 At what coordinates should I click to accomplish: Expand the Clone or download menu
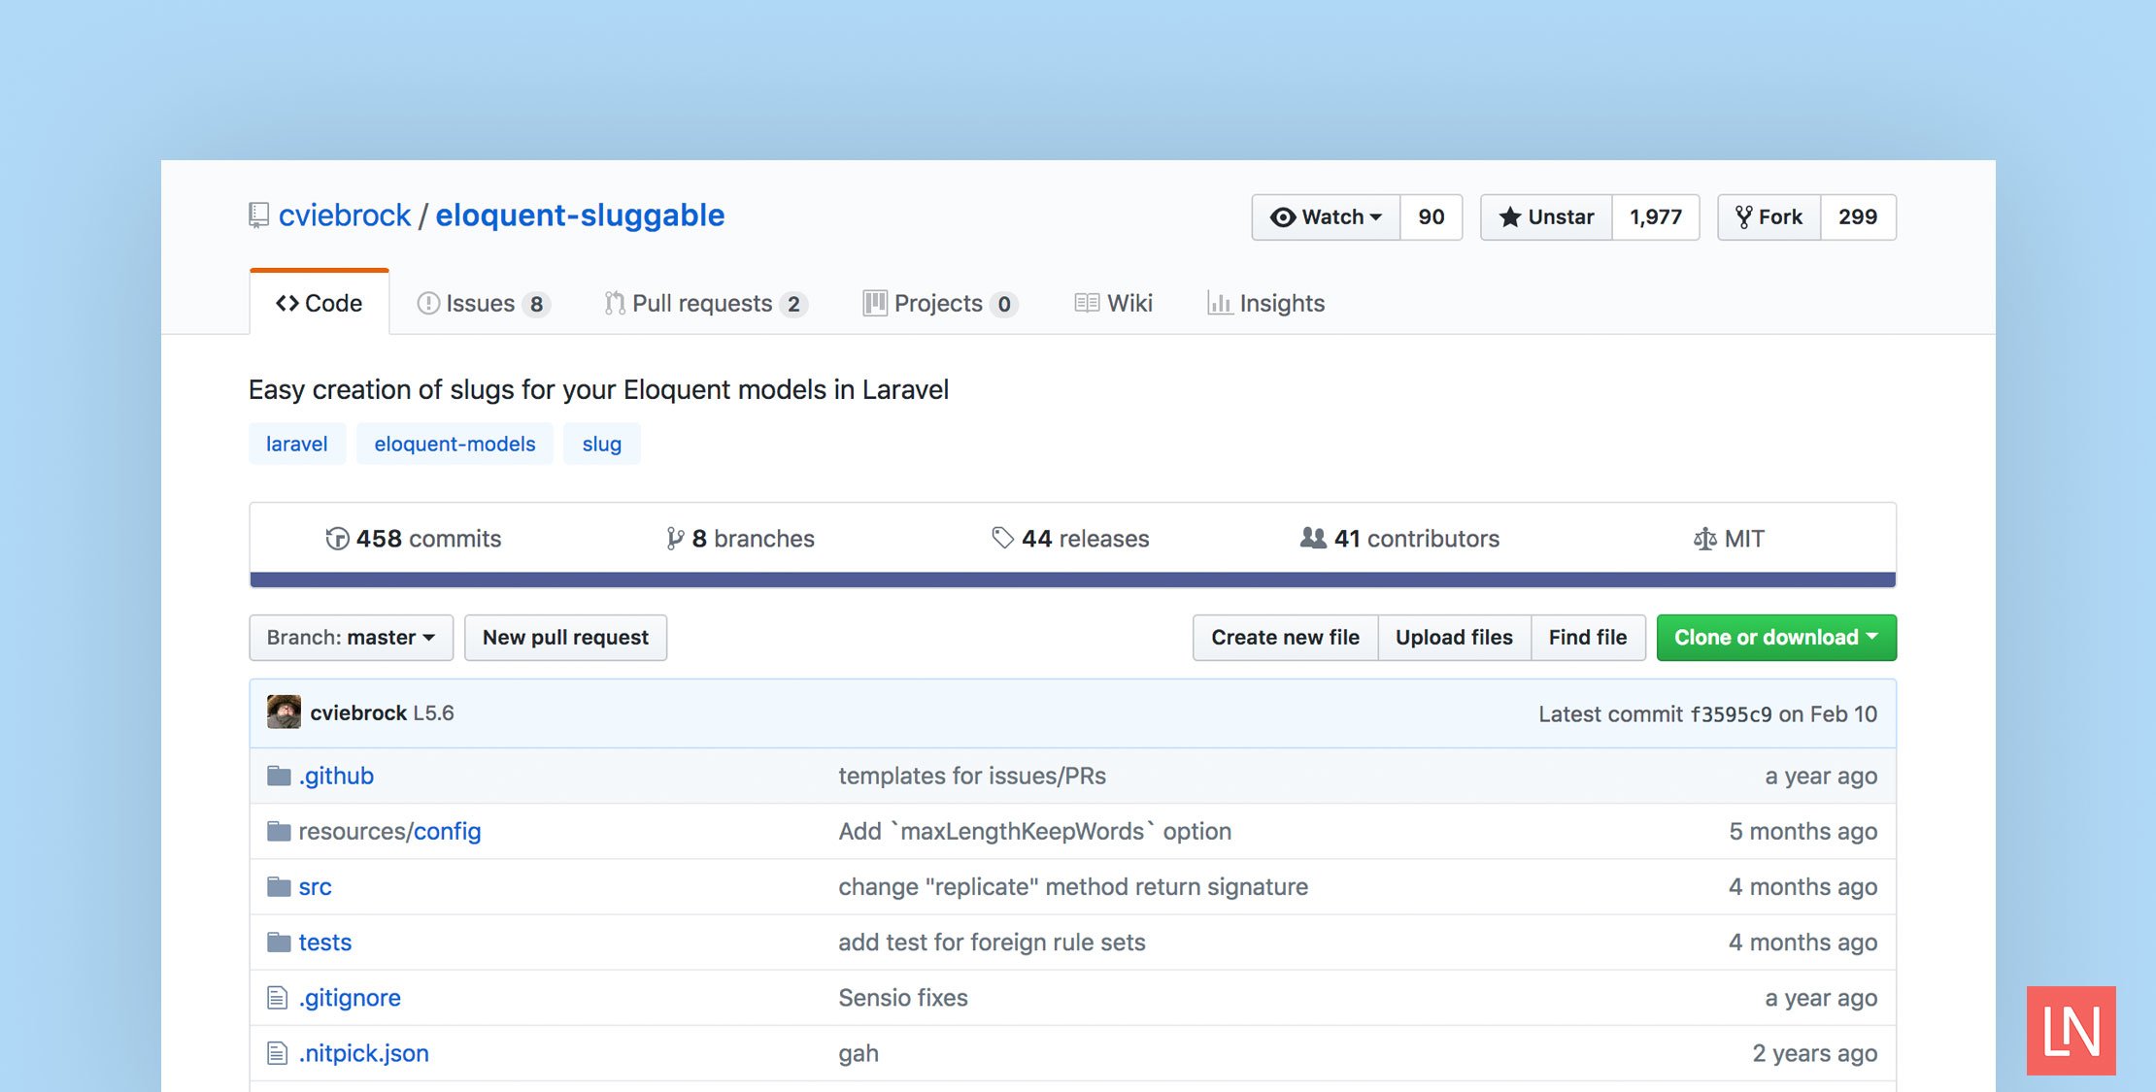[1776, 638]
